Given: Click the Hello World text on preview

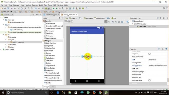Looking at the screenshot, I should click(87, 56).
